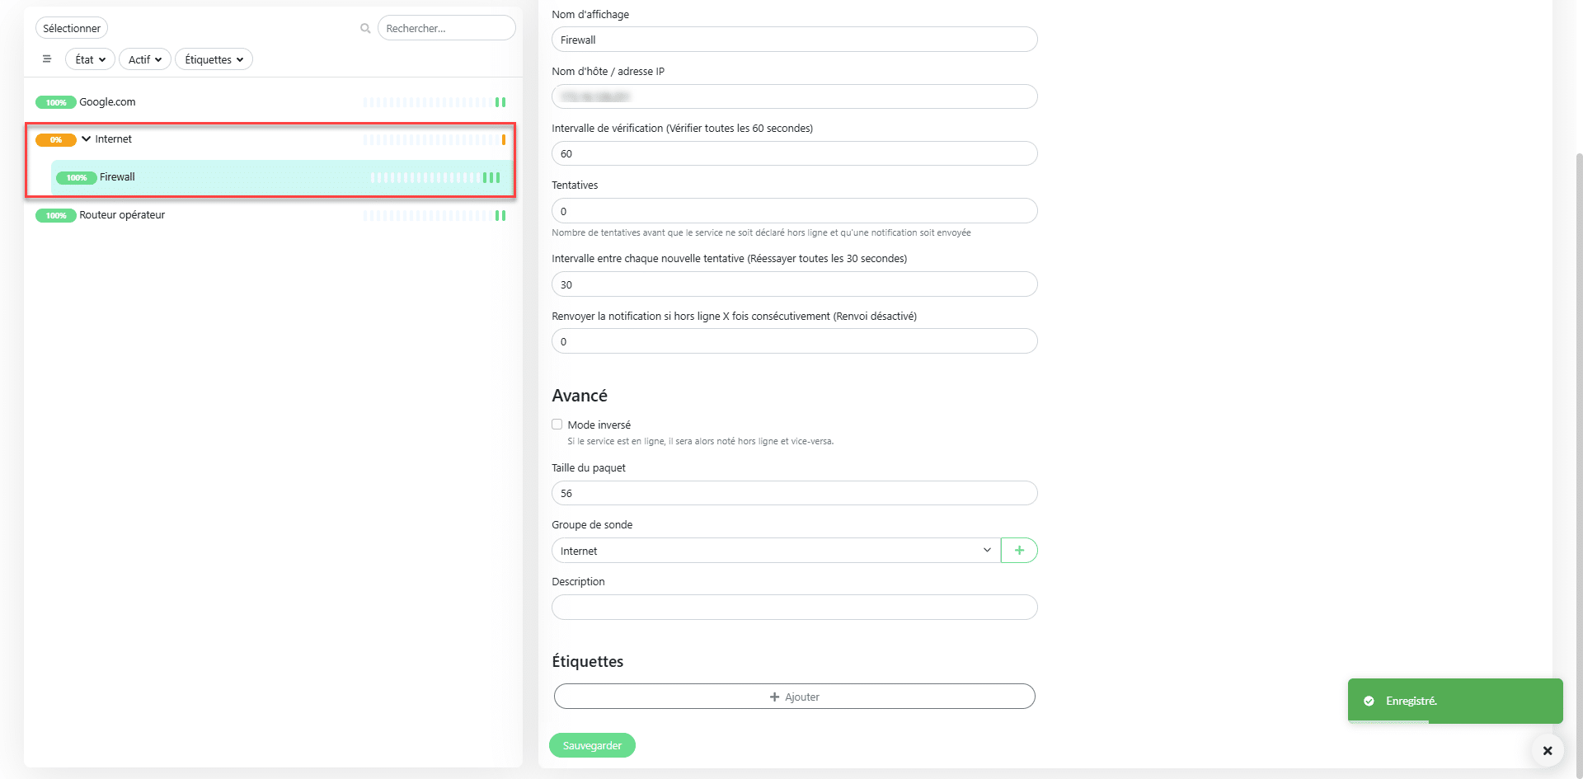1583x779 pixels.
Task: Click the green plus icon next to Groupe de sonde
Action: 1019,551
